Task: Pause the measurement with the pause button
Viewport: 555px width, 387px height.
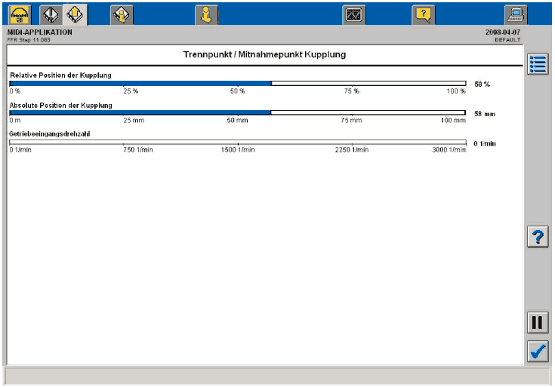Action: (x=537, y=322)
